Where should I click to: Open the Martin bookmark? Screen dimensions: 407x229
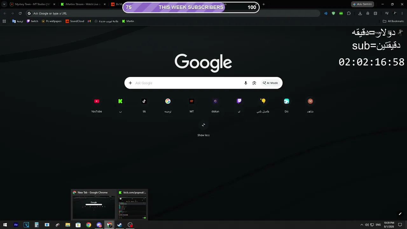(x=128, y=21)
